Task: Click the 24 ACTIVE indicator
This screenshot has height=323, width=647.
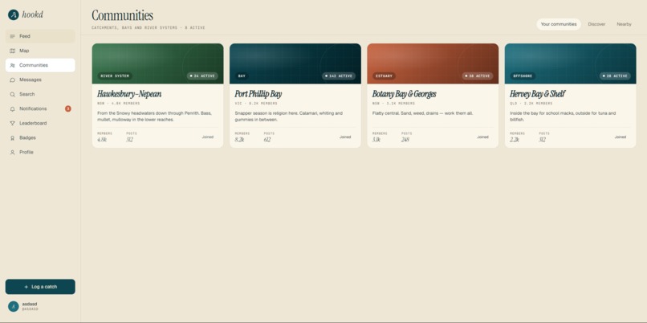Action: coord(202,76)
